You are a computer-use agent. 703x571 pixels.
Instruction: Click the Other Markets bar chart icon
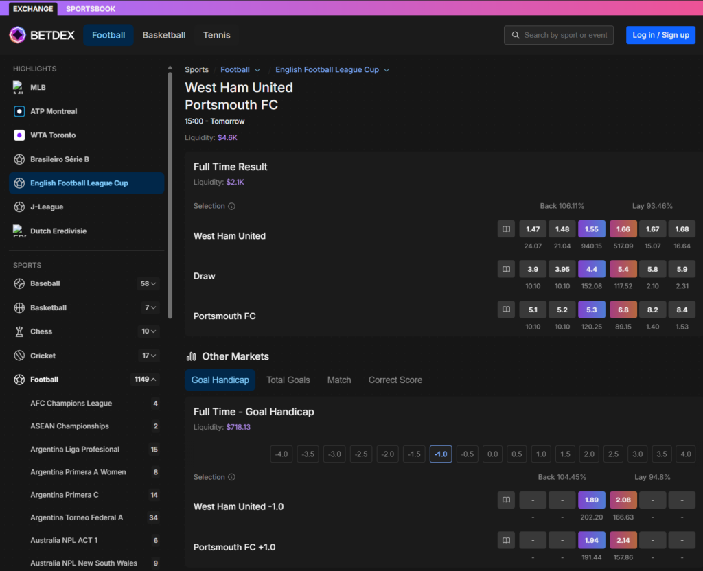coord(191,356)
